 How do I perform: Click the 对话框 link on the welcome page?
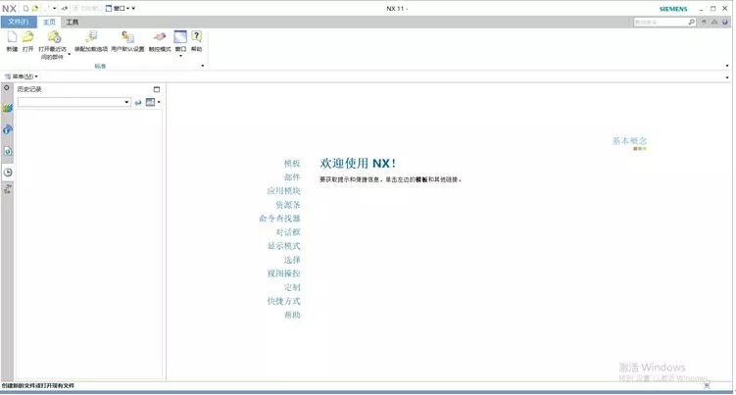coord(288,232)
